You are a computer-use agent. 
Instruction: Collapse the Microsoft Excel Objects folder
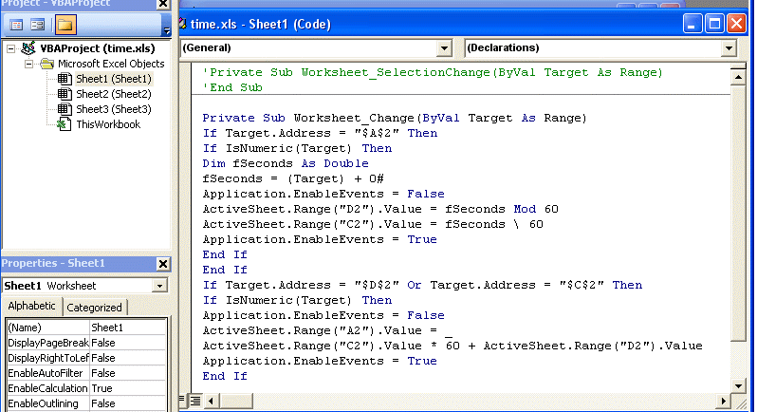point(29,64)
